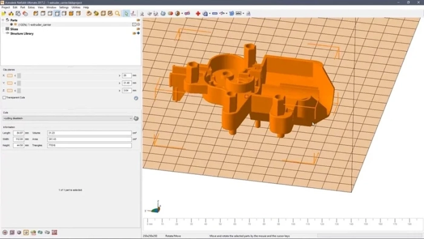Click the round icon beside Cuts dropdown
This screenshot has height=239, width=424.
[x=136, y=118]
